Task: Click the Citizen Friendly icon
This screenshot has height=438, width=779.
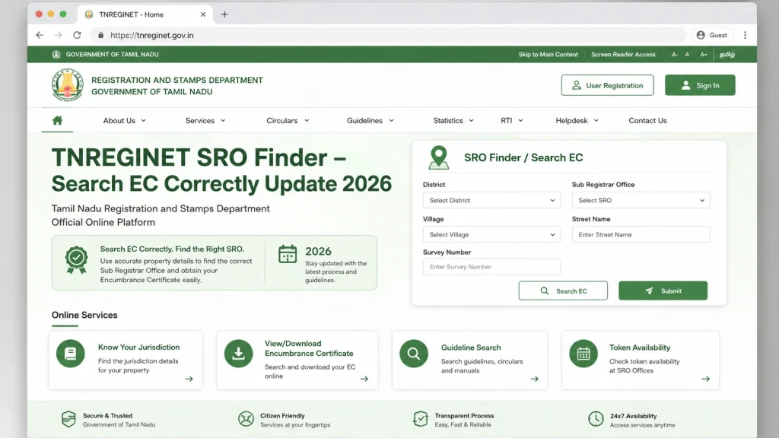Action: click(246, 419)
